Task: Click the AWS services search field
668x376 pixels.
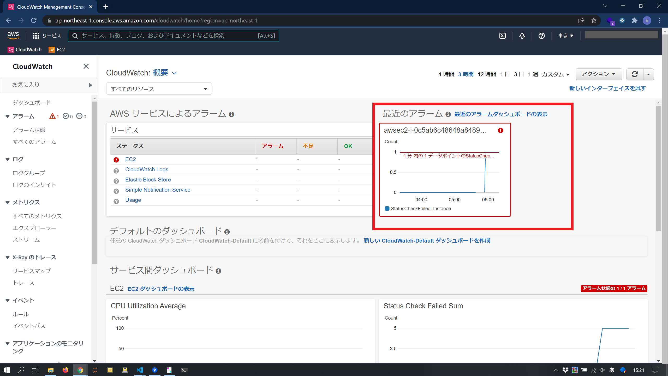Action: pyautogui.click(x=173, y=36)
